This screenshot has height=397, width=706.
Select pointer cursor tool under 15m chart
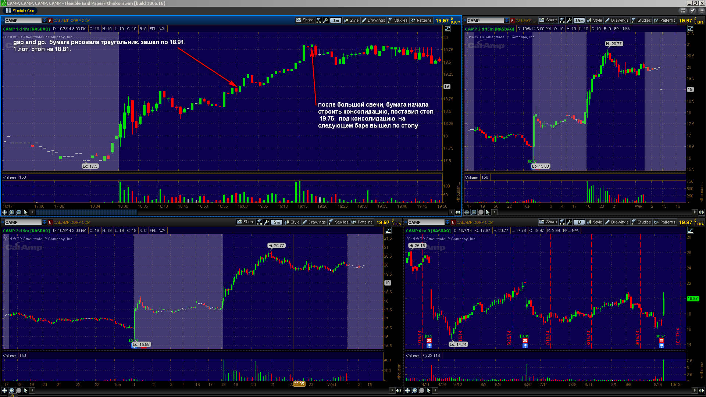tap(488, 212)
